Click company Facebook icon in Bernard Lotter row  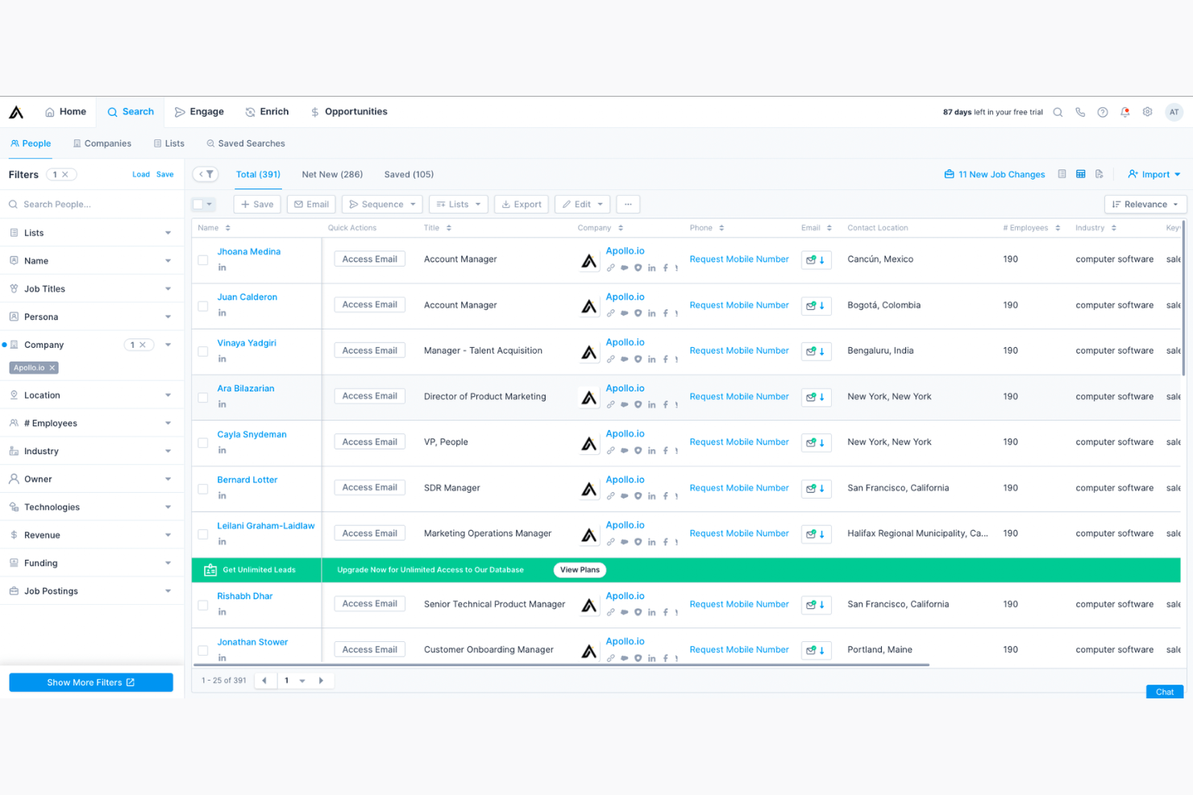(x=665, y=496)
